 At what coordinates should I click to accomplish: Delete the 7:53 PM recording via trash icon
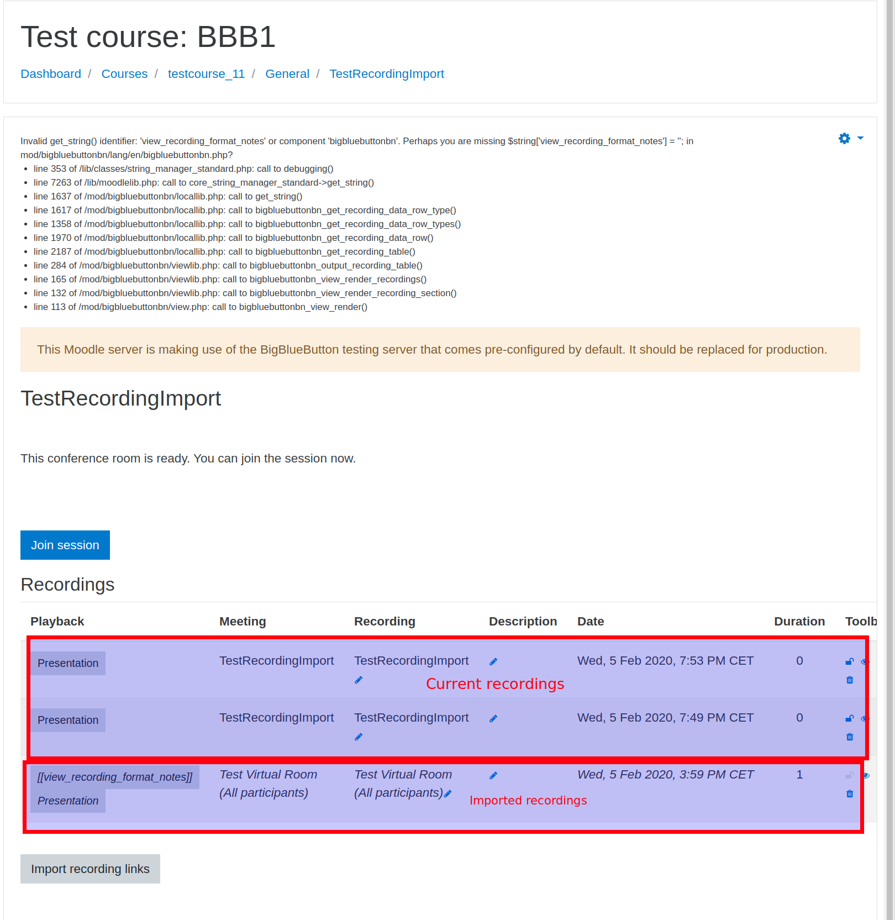(x=850, y=680)
